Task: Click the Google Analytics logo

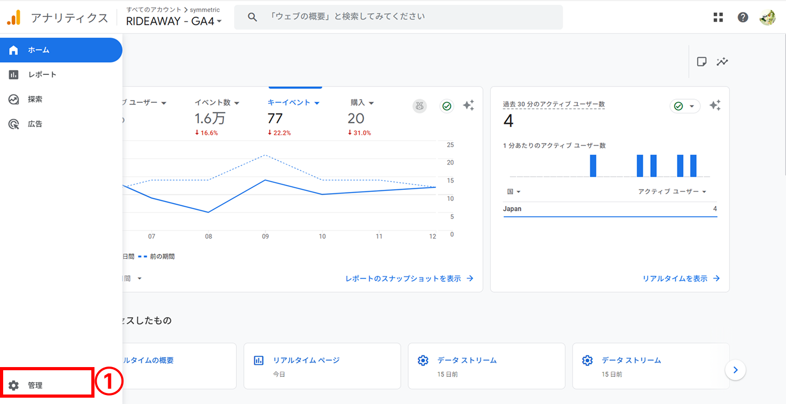Action: (x=14, y=17)
